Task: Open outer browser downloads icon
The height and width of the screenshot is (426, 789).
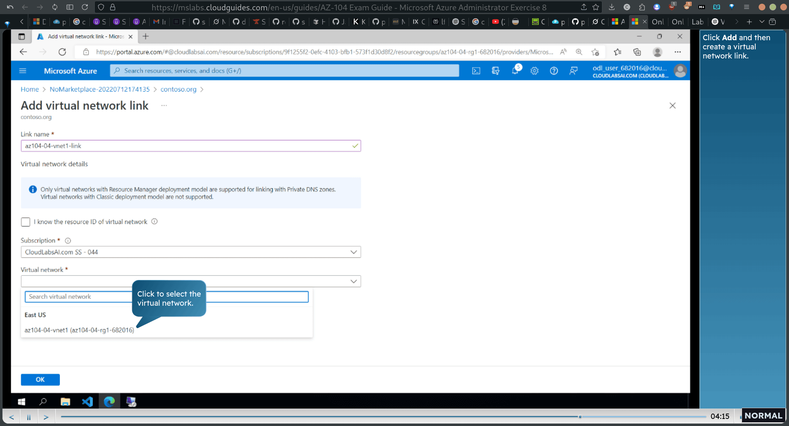Action: pos(611,7)
